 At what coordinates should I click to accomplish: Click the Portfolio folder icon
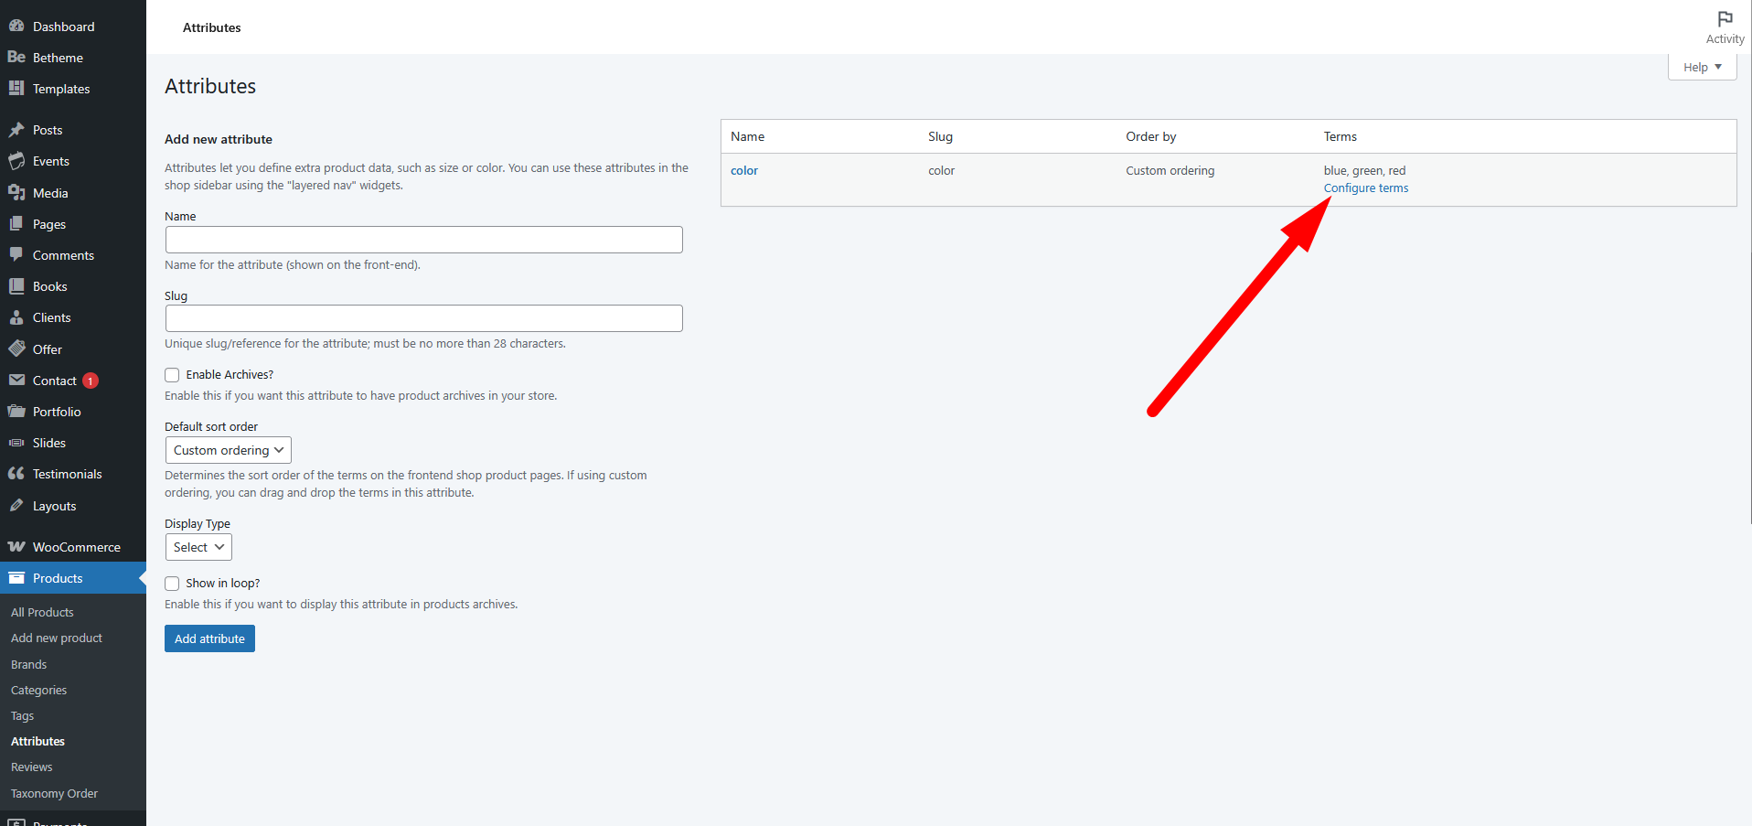[x=16, y=412]
